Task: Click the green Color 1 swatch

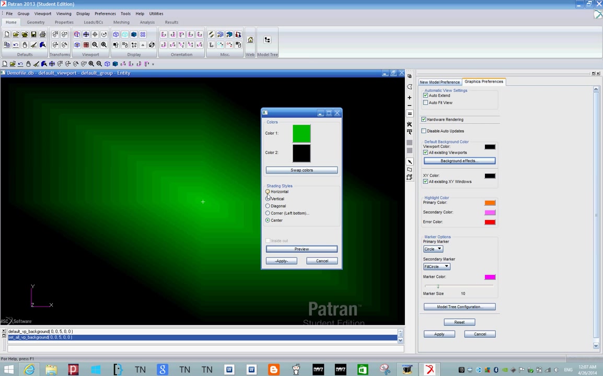Action: [301, 134]
